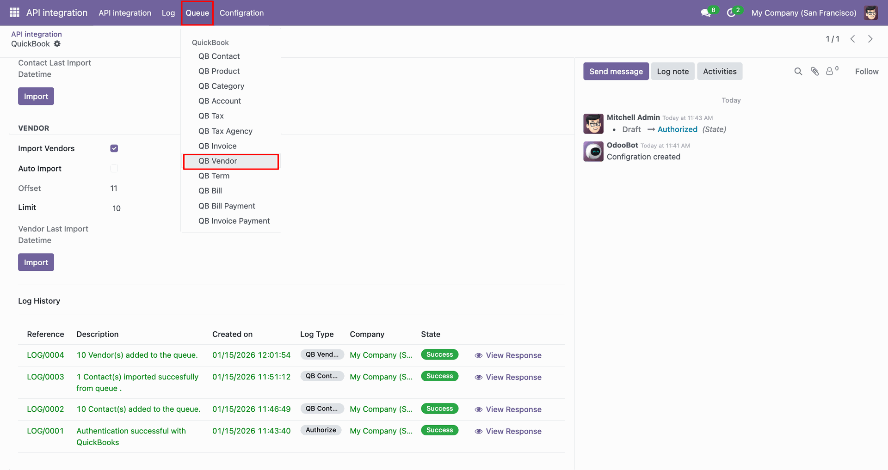Click Mitchell Admin's avatar in chatter
This screenshot has height=470, width=888.
(x=593, y=124)
